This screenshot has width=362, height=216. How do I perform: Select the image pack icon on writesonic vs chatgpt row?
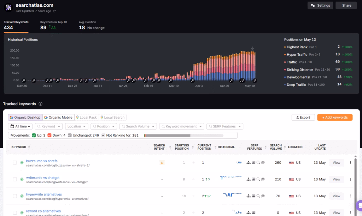point(253,179)
